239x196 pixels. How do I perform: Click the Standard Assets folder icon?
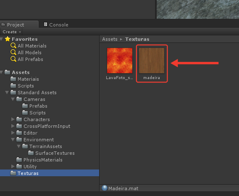(13, 93)
